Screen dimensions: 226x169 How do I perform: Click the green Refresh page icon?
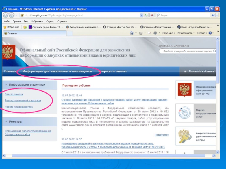click(x=146, y=15)
